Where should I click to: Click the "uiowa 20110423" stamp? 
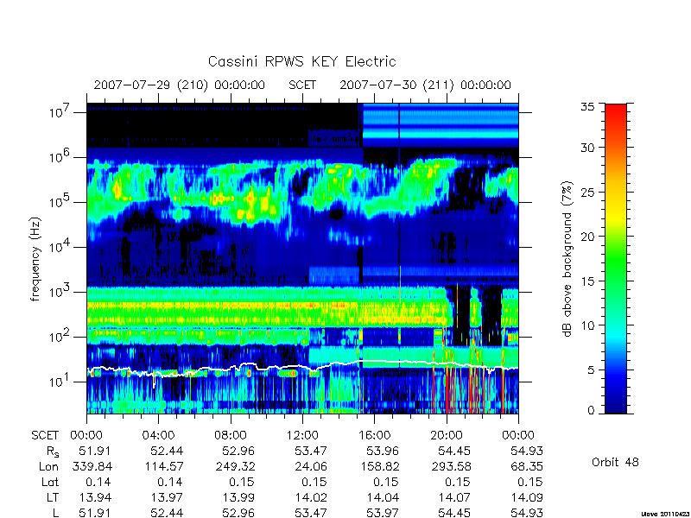[666, 514]
